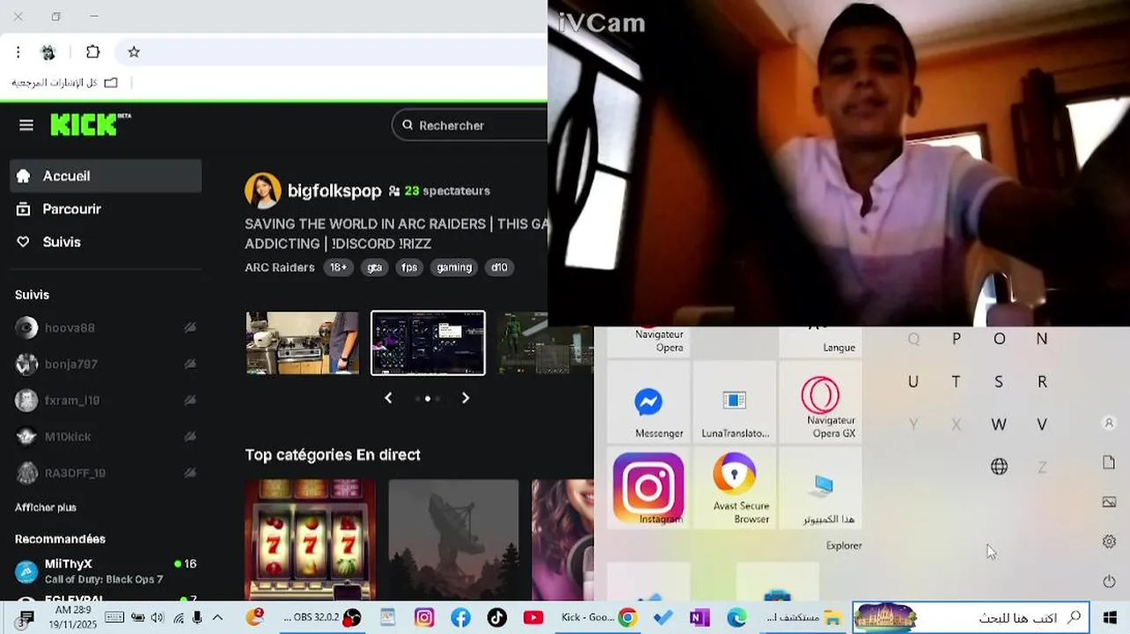Go to the previous carousel stream
This screenshot has height=634, width=1130.
(388, 398)
